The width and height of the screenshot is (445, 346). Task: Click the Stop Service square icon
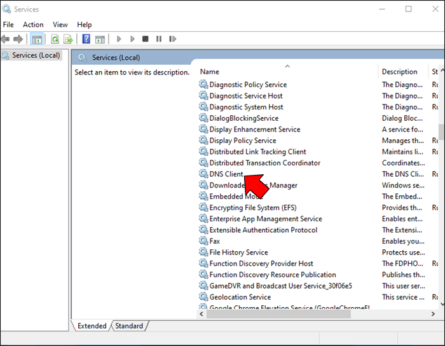click(x=146, y=39)
